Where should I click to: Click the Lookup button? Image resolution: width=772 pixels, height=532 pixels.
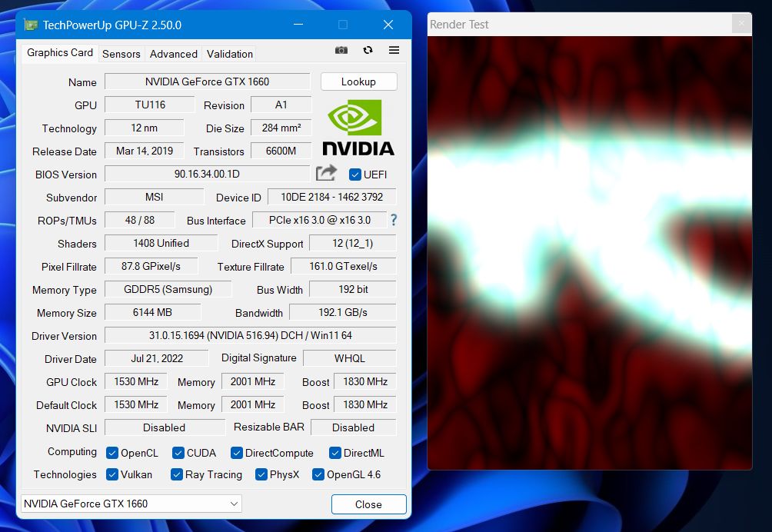(358, 81)
